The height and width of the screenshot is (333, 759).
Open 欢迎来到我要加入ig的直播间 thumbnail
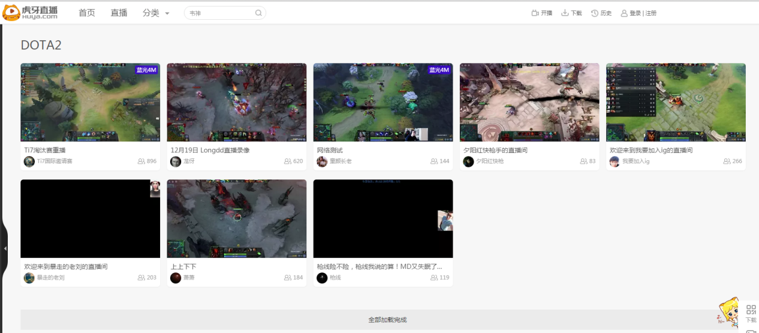tap(676, 103)
